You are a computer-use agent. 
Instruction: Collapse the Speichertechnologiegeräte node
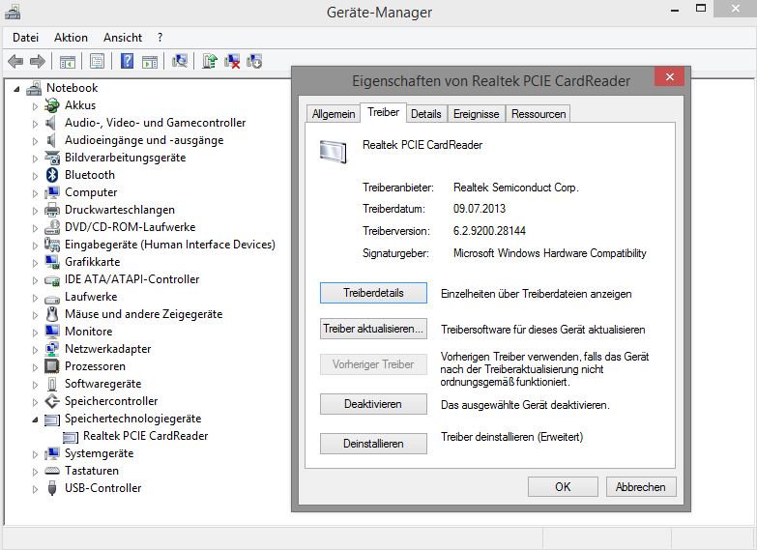(x=35, y=420)
